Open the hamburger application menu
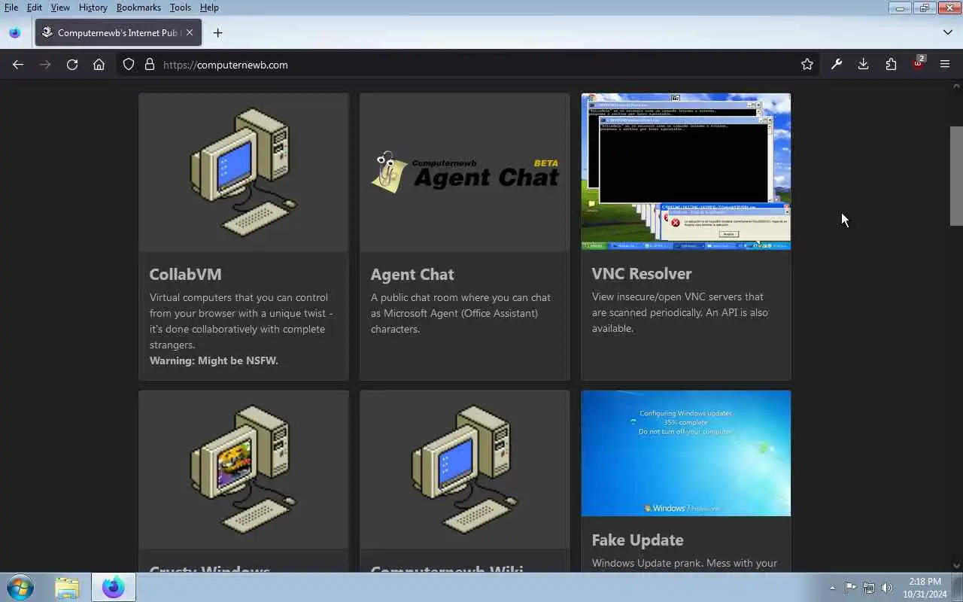The width and height of the screenshot is (963, 602). tap(945, 65)
